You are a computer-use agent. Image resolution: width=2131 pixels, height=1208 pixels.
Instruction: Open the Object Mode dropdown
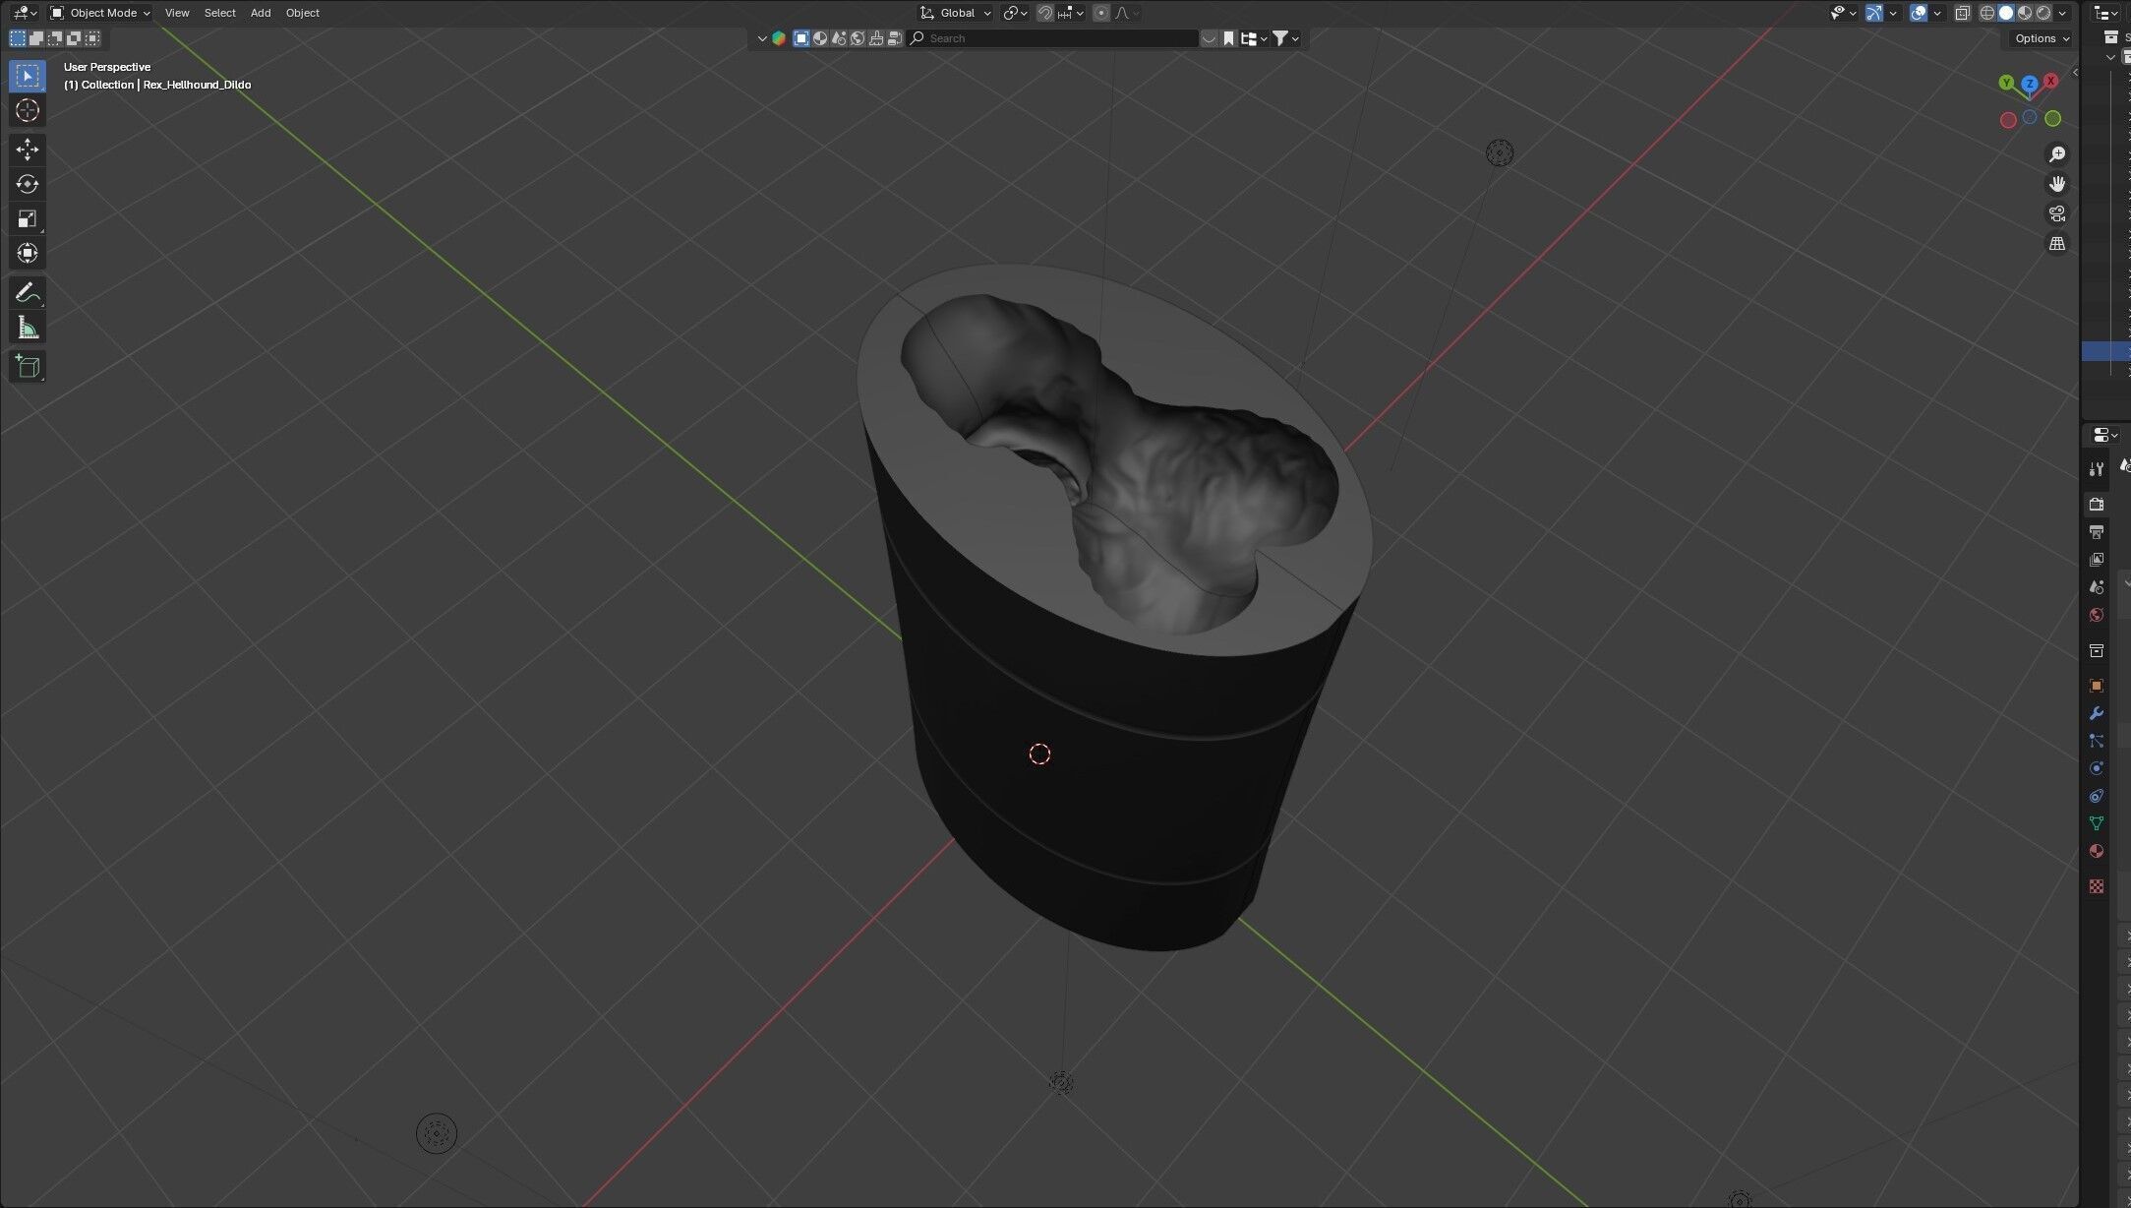(100, 13)
